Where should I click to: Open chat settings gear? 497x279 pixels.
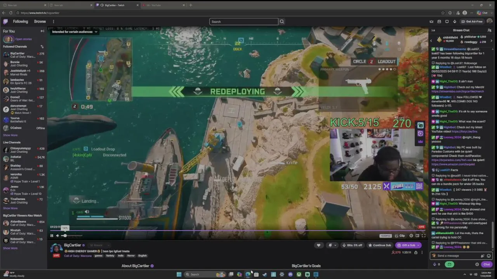click(x=477, y=265)
